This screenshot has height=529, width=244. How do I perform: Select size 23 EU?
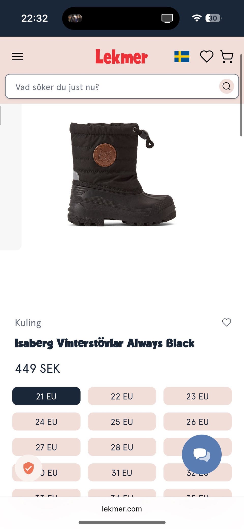[x=197, y=396]
